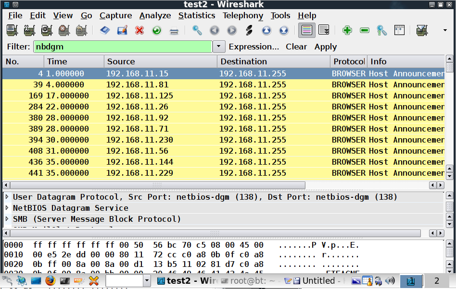Click packet details horizontal scrollbar
The height and width of the screenshot is (289, 456).
point(215,233)
